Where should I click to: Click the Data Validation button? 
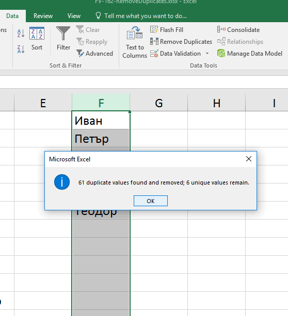[x=175, y=54]
